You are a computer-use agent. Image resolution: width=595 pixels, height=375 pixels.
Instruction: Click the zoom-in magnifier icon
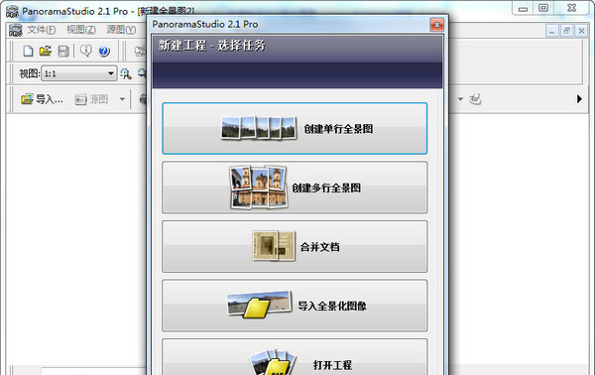[126, 73]
